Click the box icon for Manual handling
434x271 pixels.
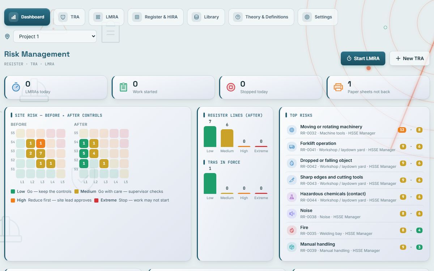click(292, 247)
